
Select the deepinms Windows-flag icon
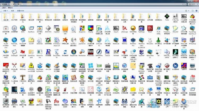pyautogui.click(x=82, y=28)
